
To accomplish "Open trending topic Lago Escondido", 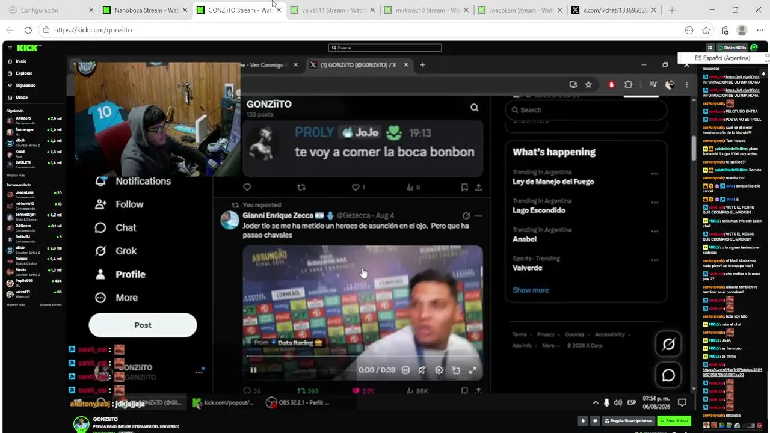I will pyautogui.click(x=539, y=210).
